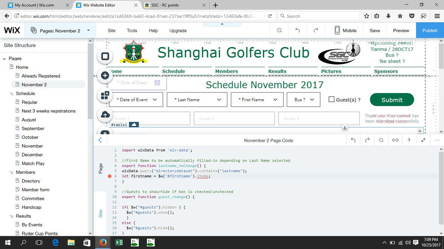Click the Schedule site menu tab

coord(174,71)
